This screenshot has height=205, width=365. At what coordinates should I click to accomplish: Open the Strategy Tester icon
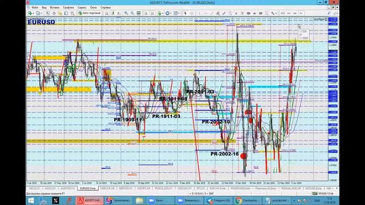tap(72, 13)
